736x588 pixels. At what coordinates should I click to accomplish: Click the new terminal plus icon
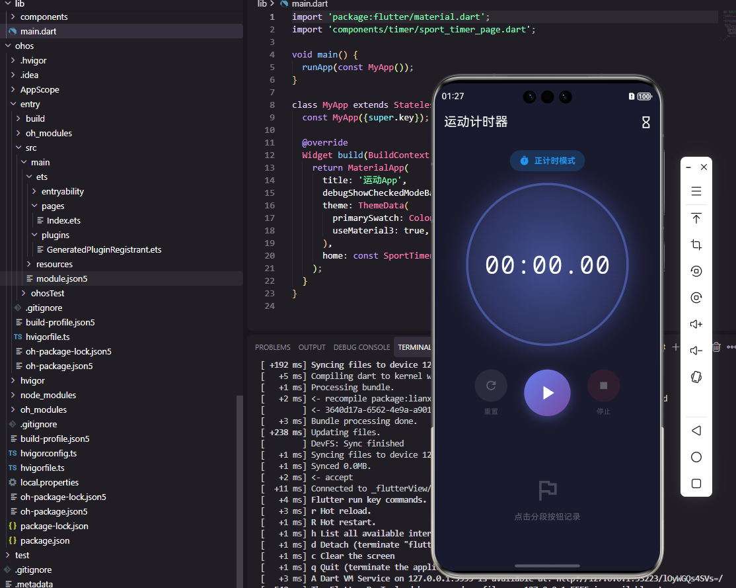click(x=675, y=347)
